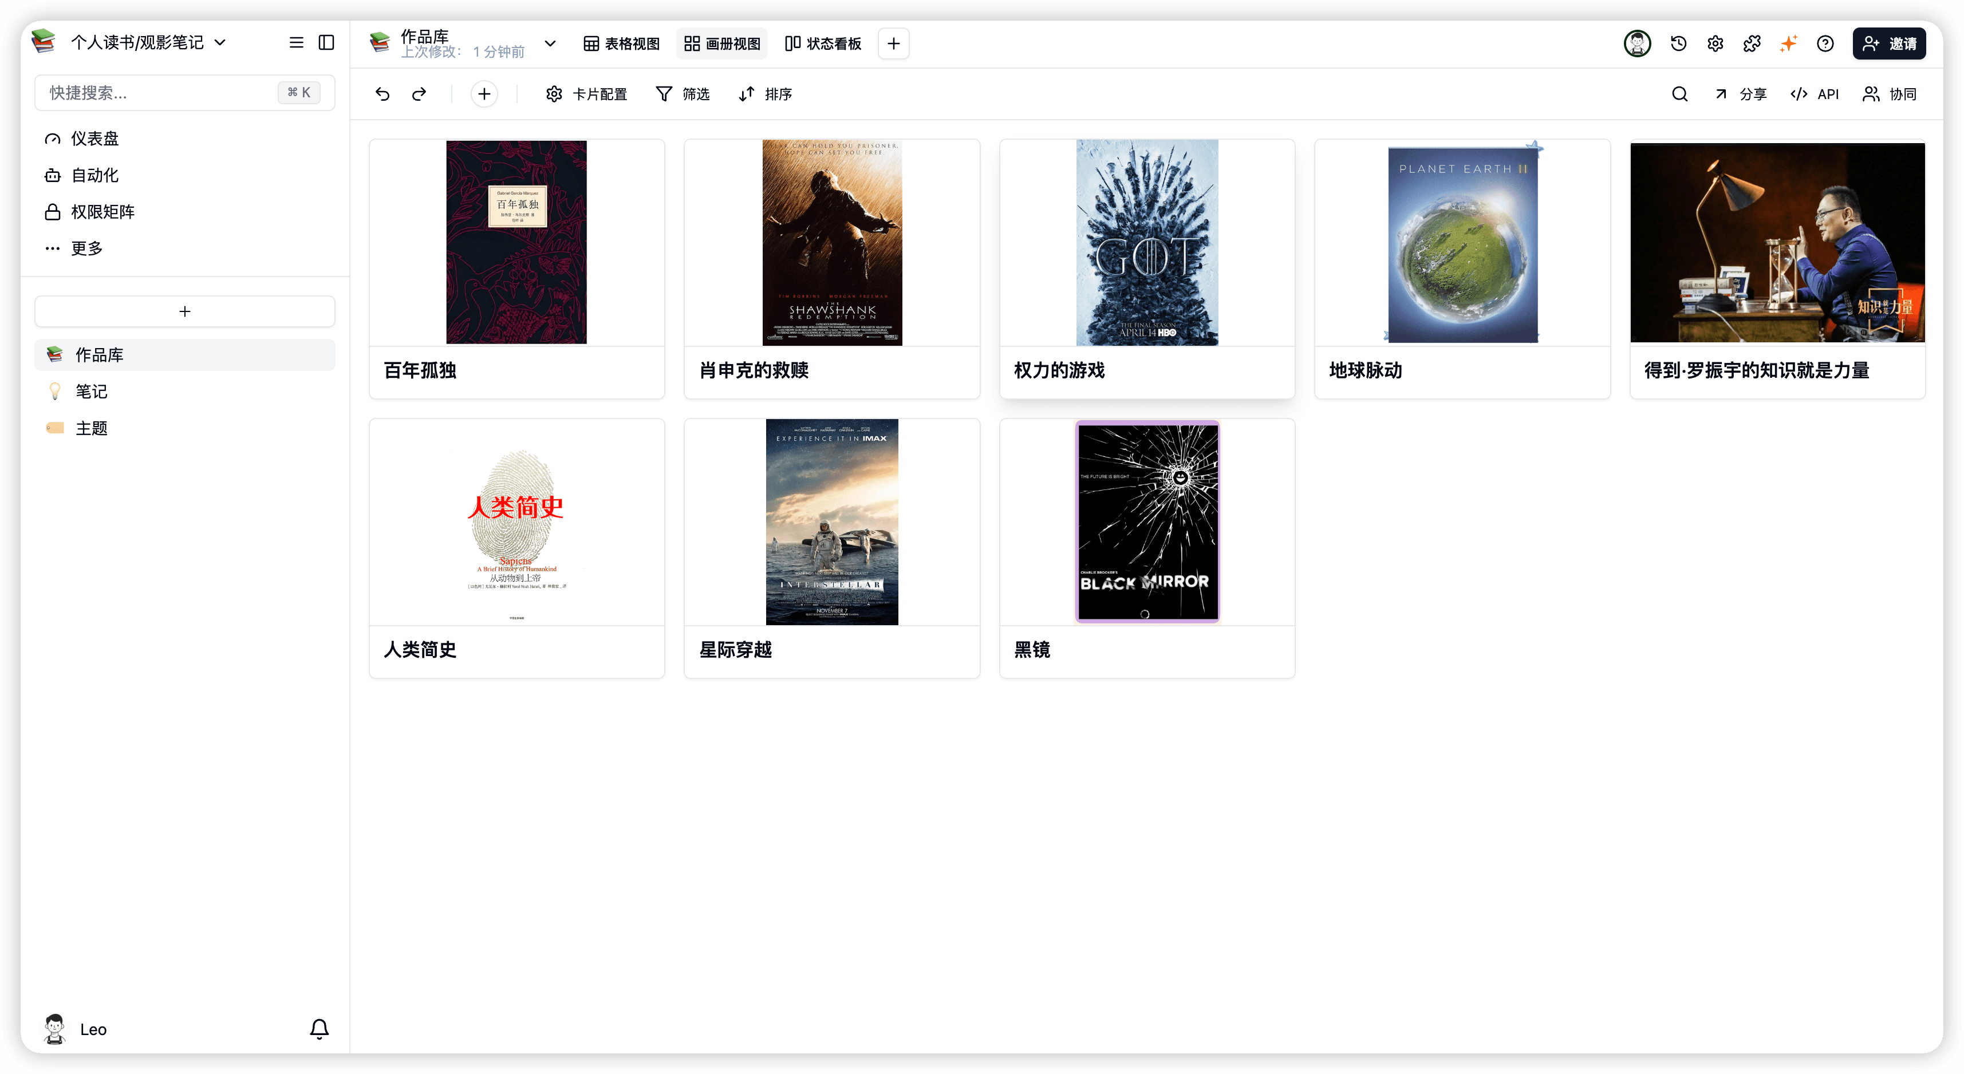The width and height of the screenshot is (1964, 1074).
Task: Open the API button
Action: [x=1815, y=94]
